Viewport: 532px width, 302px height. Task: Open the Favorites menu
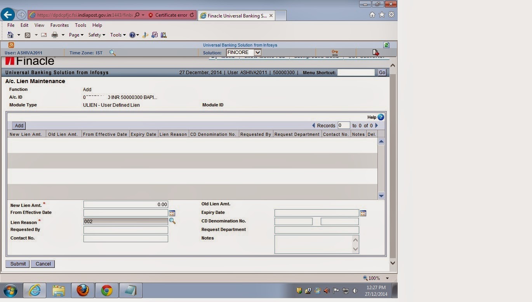pos(59,25)
